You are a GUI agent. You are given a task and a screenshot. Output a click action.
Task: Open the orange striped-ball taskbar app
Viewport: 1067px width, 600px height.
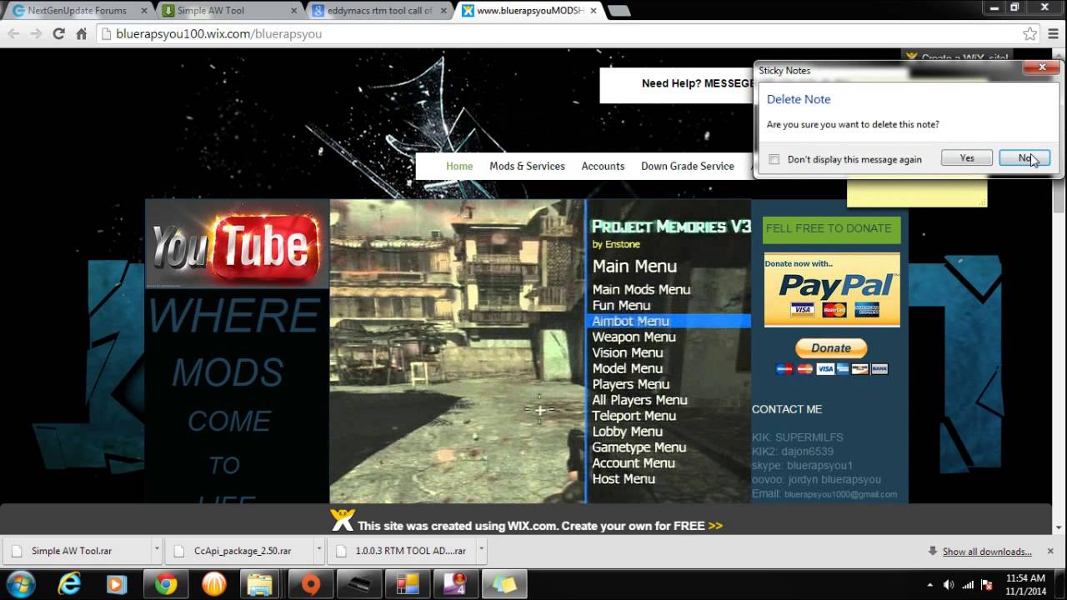pos(214,584)
